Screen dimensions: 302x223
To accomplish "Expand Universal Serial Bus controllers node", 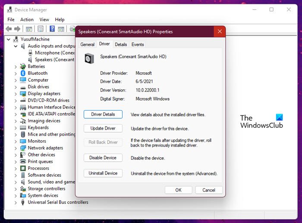I will pyautogui.click(x=16, y=203).
